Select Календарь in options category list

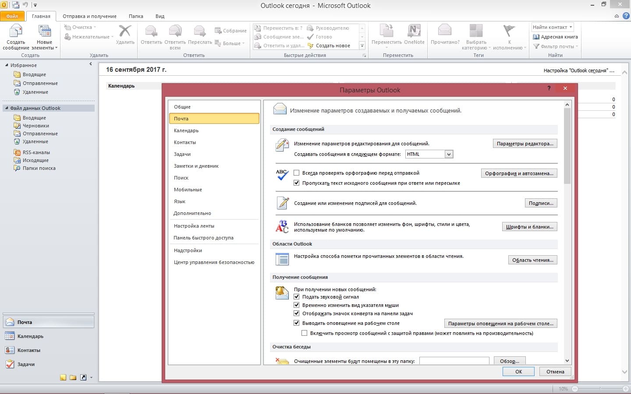pos(214,130)
